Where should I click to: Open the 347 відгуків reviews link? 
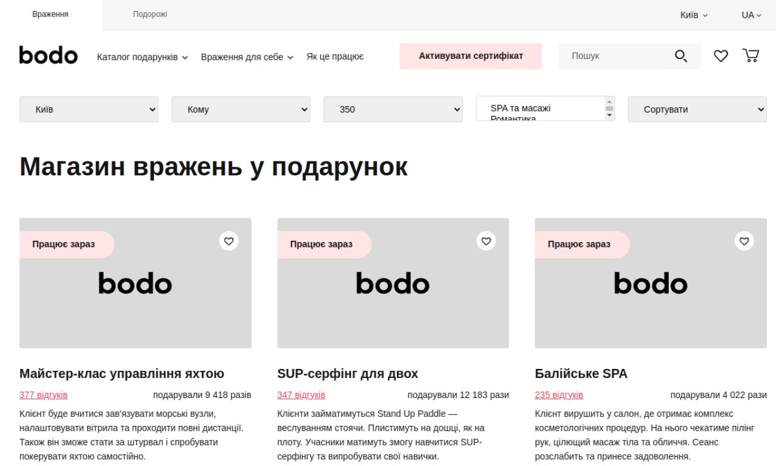[x=301, y=395]
